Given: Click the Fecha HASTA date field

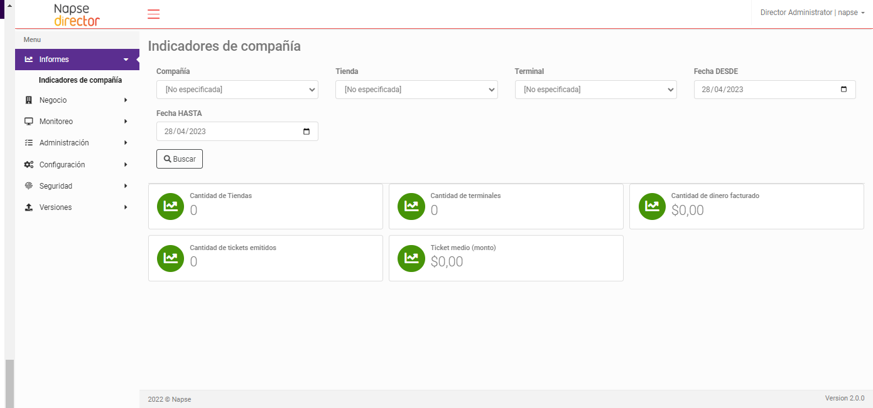Looking at the screenshot, I should tap(237, 132).
